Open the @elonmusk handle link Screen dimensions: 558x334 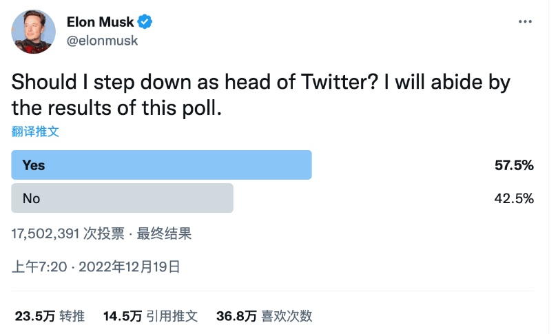[x=102, y=41]
